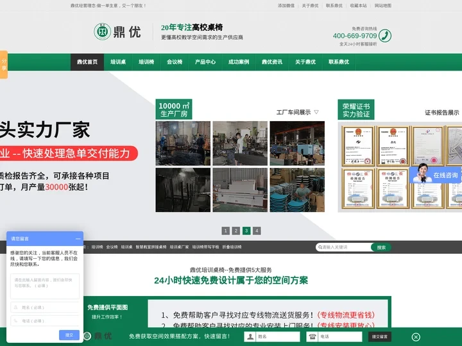Click the 10000㎡ 生产厂房 green label
Viewport: 462px width, 346px height.
(x=174, y=109)
